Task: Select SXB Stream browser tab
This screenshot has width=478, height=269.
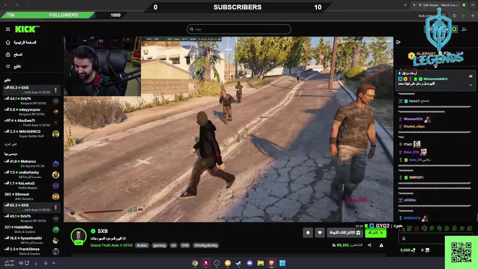Action: click(x=439, y=5)
